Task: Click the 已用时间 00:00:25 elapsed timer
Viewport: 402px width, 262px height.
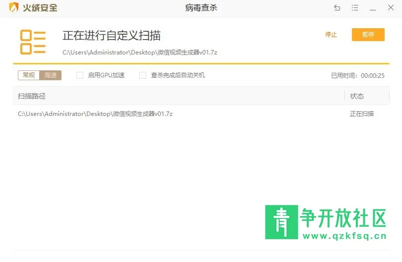Action: point(358,76)
